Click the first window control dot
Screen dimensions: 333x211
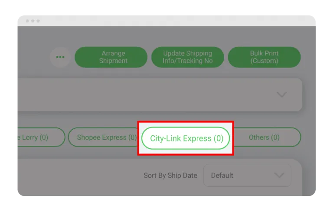[x=27, y=21]
